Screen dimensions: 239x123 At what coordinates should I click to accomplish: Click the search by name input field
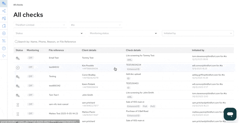(124, 42)
